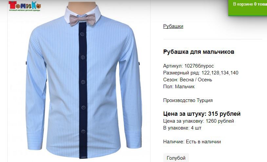Image resolution: width=267 pixels, height=162 pixels.
Task: Select the Голубой color option
Action: 176,158
